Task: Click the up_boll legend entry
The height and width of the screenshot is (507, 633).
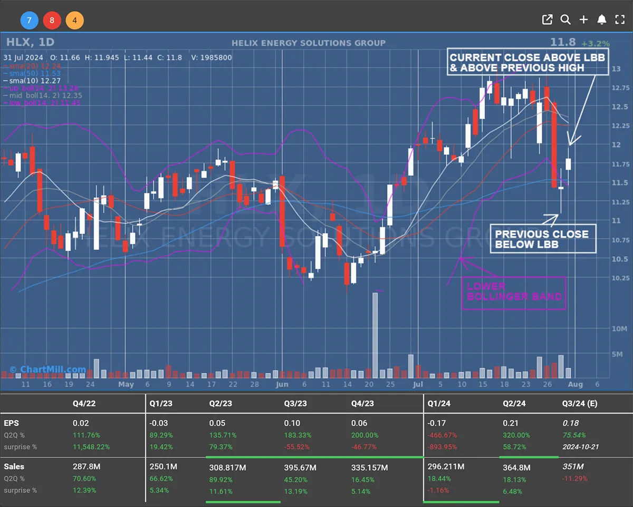Action: [41, 88]
